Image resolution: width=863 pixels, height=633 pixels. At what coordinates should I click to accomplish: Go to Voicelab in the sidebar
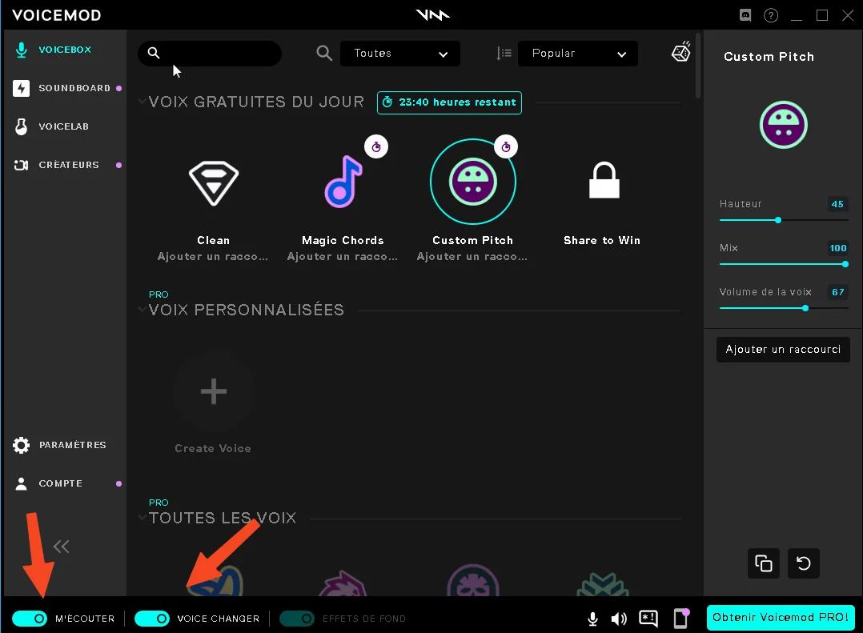pyautogui.click(x=52, y=126)
